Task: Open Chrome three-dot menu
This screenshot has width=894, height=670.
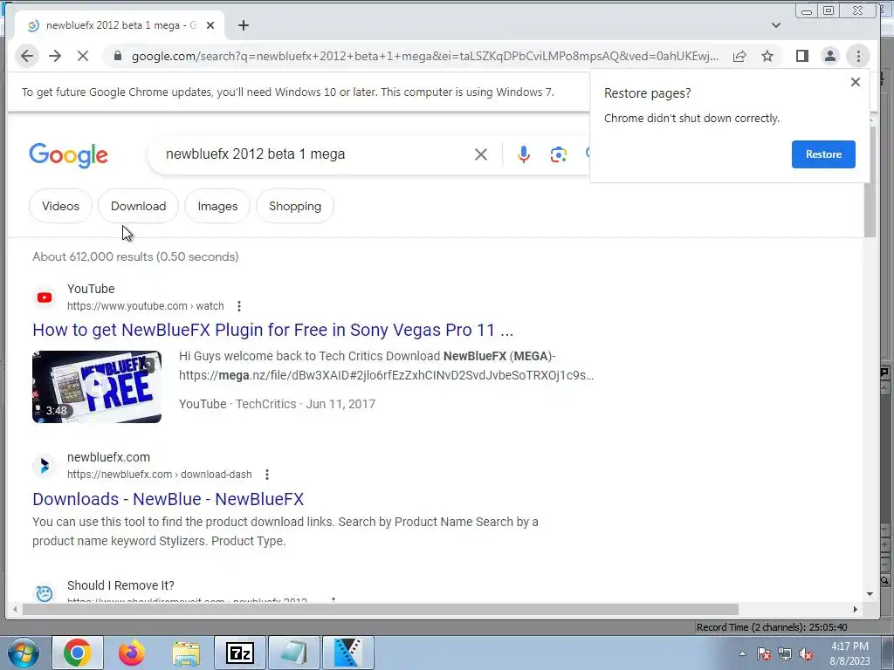Action: 858,56
